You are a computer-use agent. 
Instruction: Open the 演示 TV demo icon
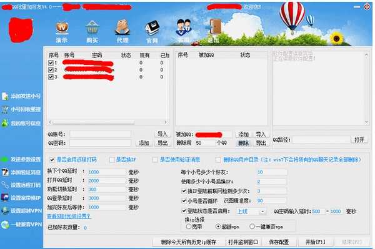pos(62,32)
